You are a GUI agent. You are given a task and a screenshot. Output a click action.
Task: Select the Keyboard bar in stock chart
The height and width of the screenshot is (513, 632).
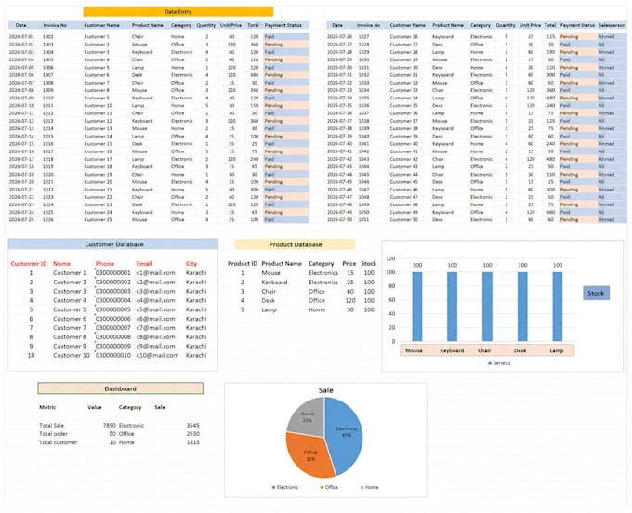coord(453,307)
